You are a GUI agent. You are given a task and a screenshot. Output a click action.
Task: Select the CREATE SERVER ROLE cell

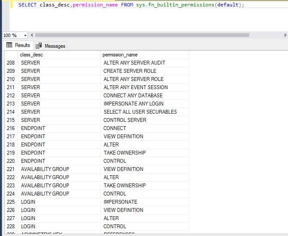145,71
